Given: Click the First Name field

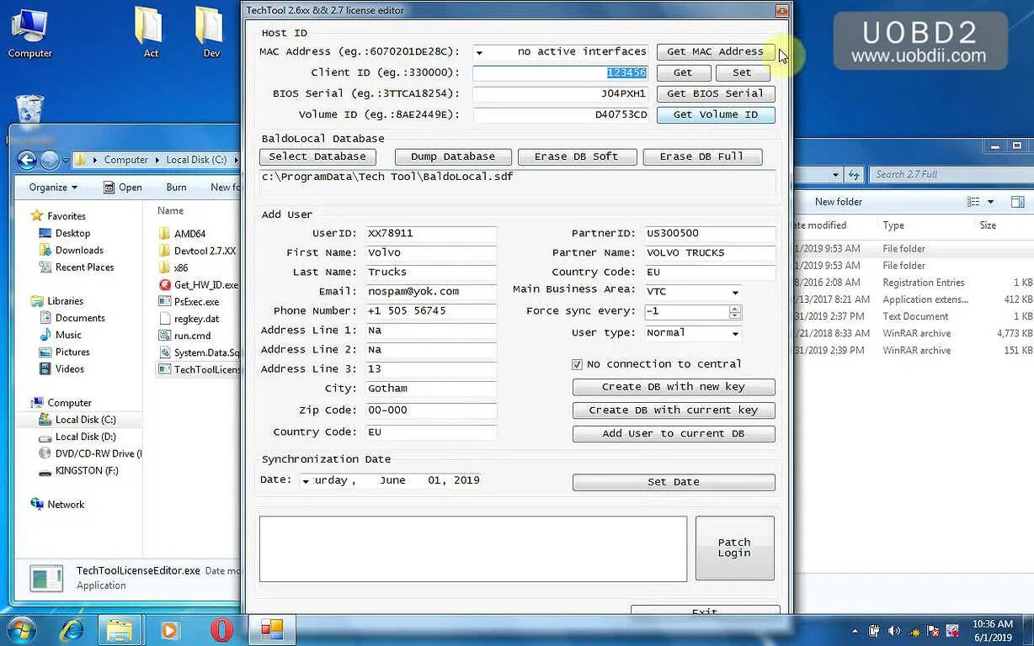Looking at the screenshot, I should pos(431,253).
